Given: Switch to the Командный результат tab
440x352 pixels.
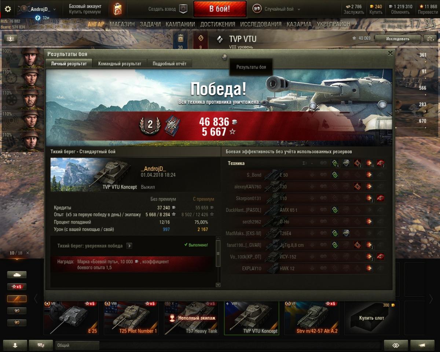Looking at the screenshot, I should click(120, 63).
